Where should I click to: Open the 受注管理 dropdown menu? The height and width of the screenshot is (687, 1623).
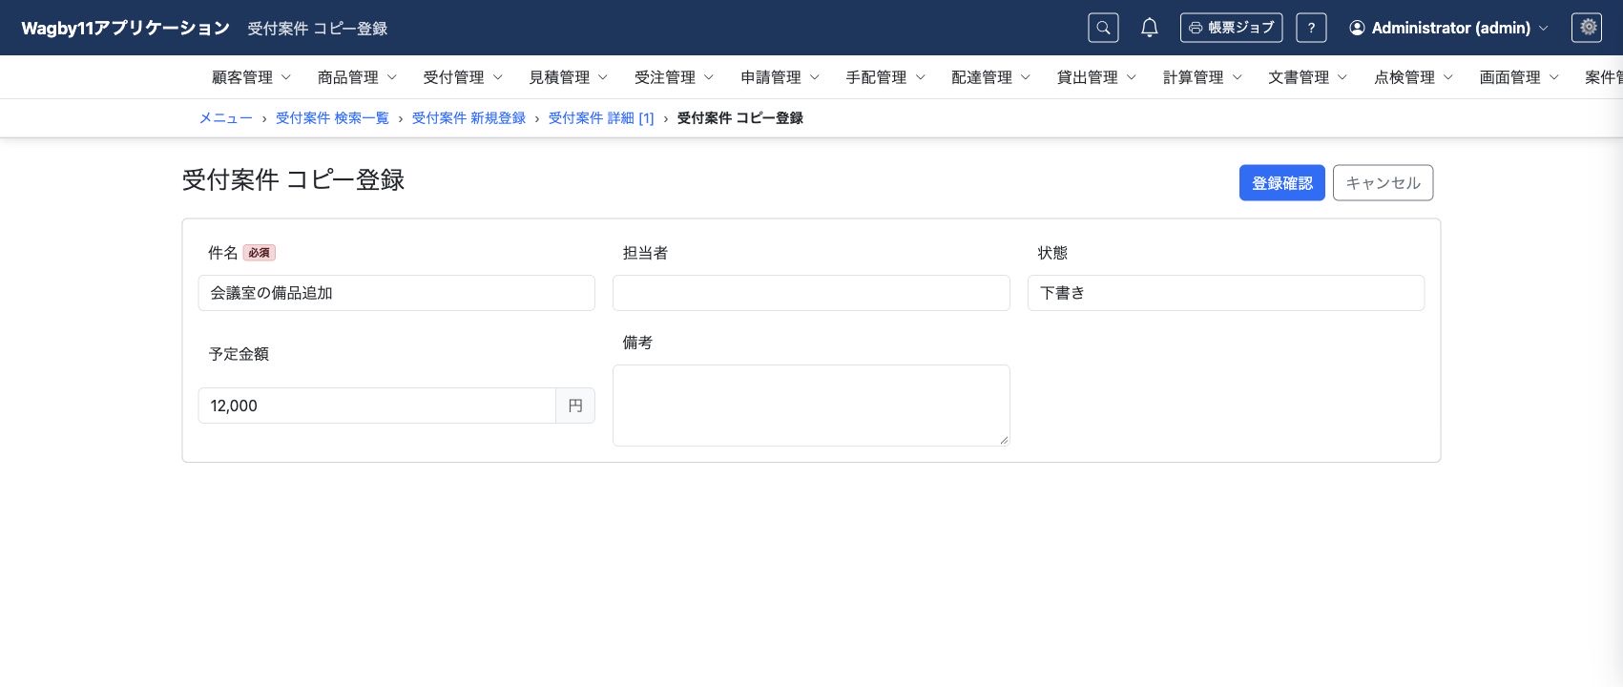click(674, 77)
